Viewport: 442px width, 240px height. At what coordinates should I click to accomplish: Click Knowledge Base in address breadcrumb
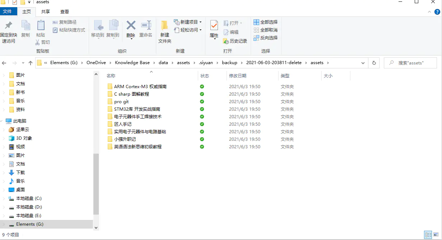pyautogui.click(x=132, y=63)
